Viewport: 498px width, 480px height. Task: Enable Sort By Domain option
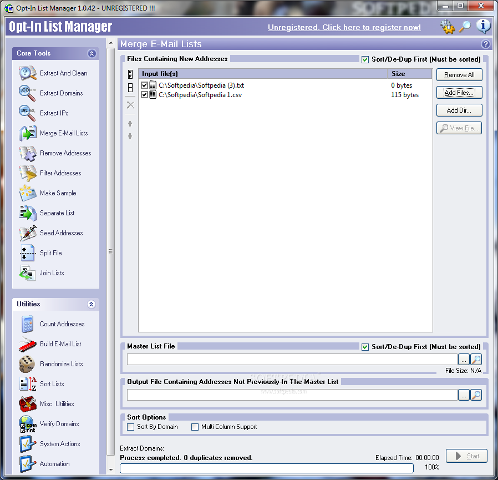[x=130, y=427]
